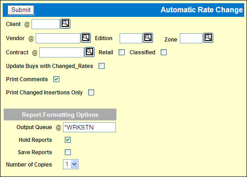
Task: Click the Automatic Rate Change title
Action: click(202, 10)
